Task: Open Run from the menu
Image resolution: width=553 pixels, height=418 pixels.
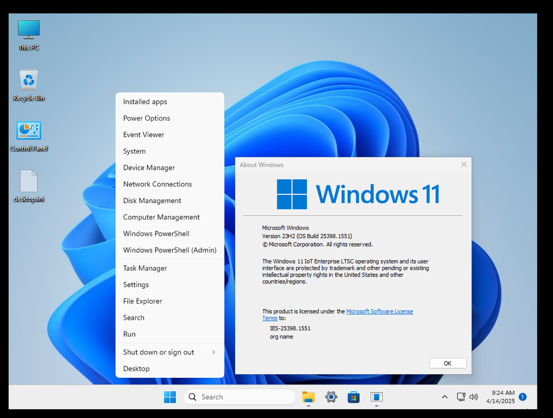Action: [x=170, y=334]
